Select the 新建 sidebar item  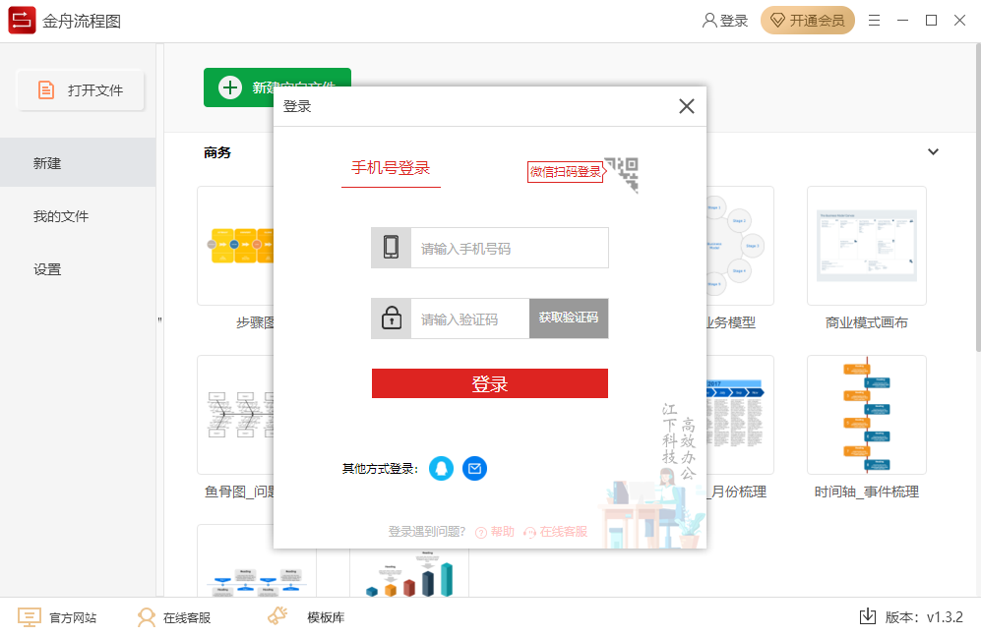click(x=78, y=162)
